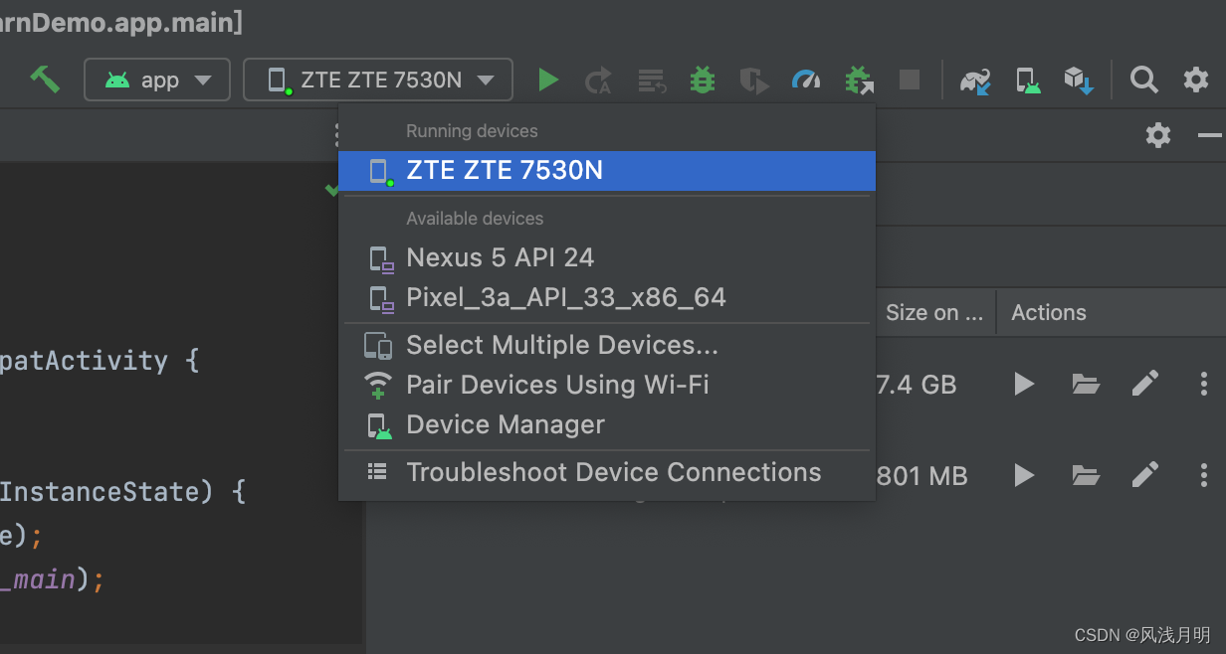Choose Pair Devices Using Wi-Fi
Image resolution: width=1226 pixels, height=654 pixels.
coord(607,385)
